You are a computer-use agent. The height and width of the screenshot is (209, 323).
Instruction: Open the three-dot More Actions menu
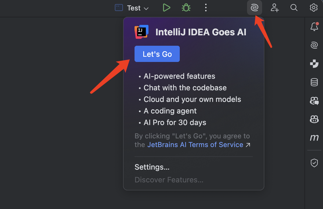206,8
